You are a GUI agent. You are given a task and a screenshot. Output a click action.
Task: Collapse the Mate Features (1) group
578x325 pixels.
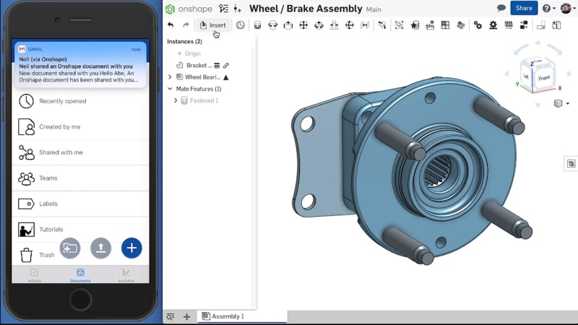tap(170, 89)
